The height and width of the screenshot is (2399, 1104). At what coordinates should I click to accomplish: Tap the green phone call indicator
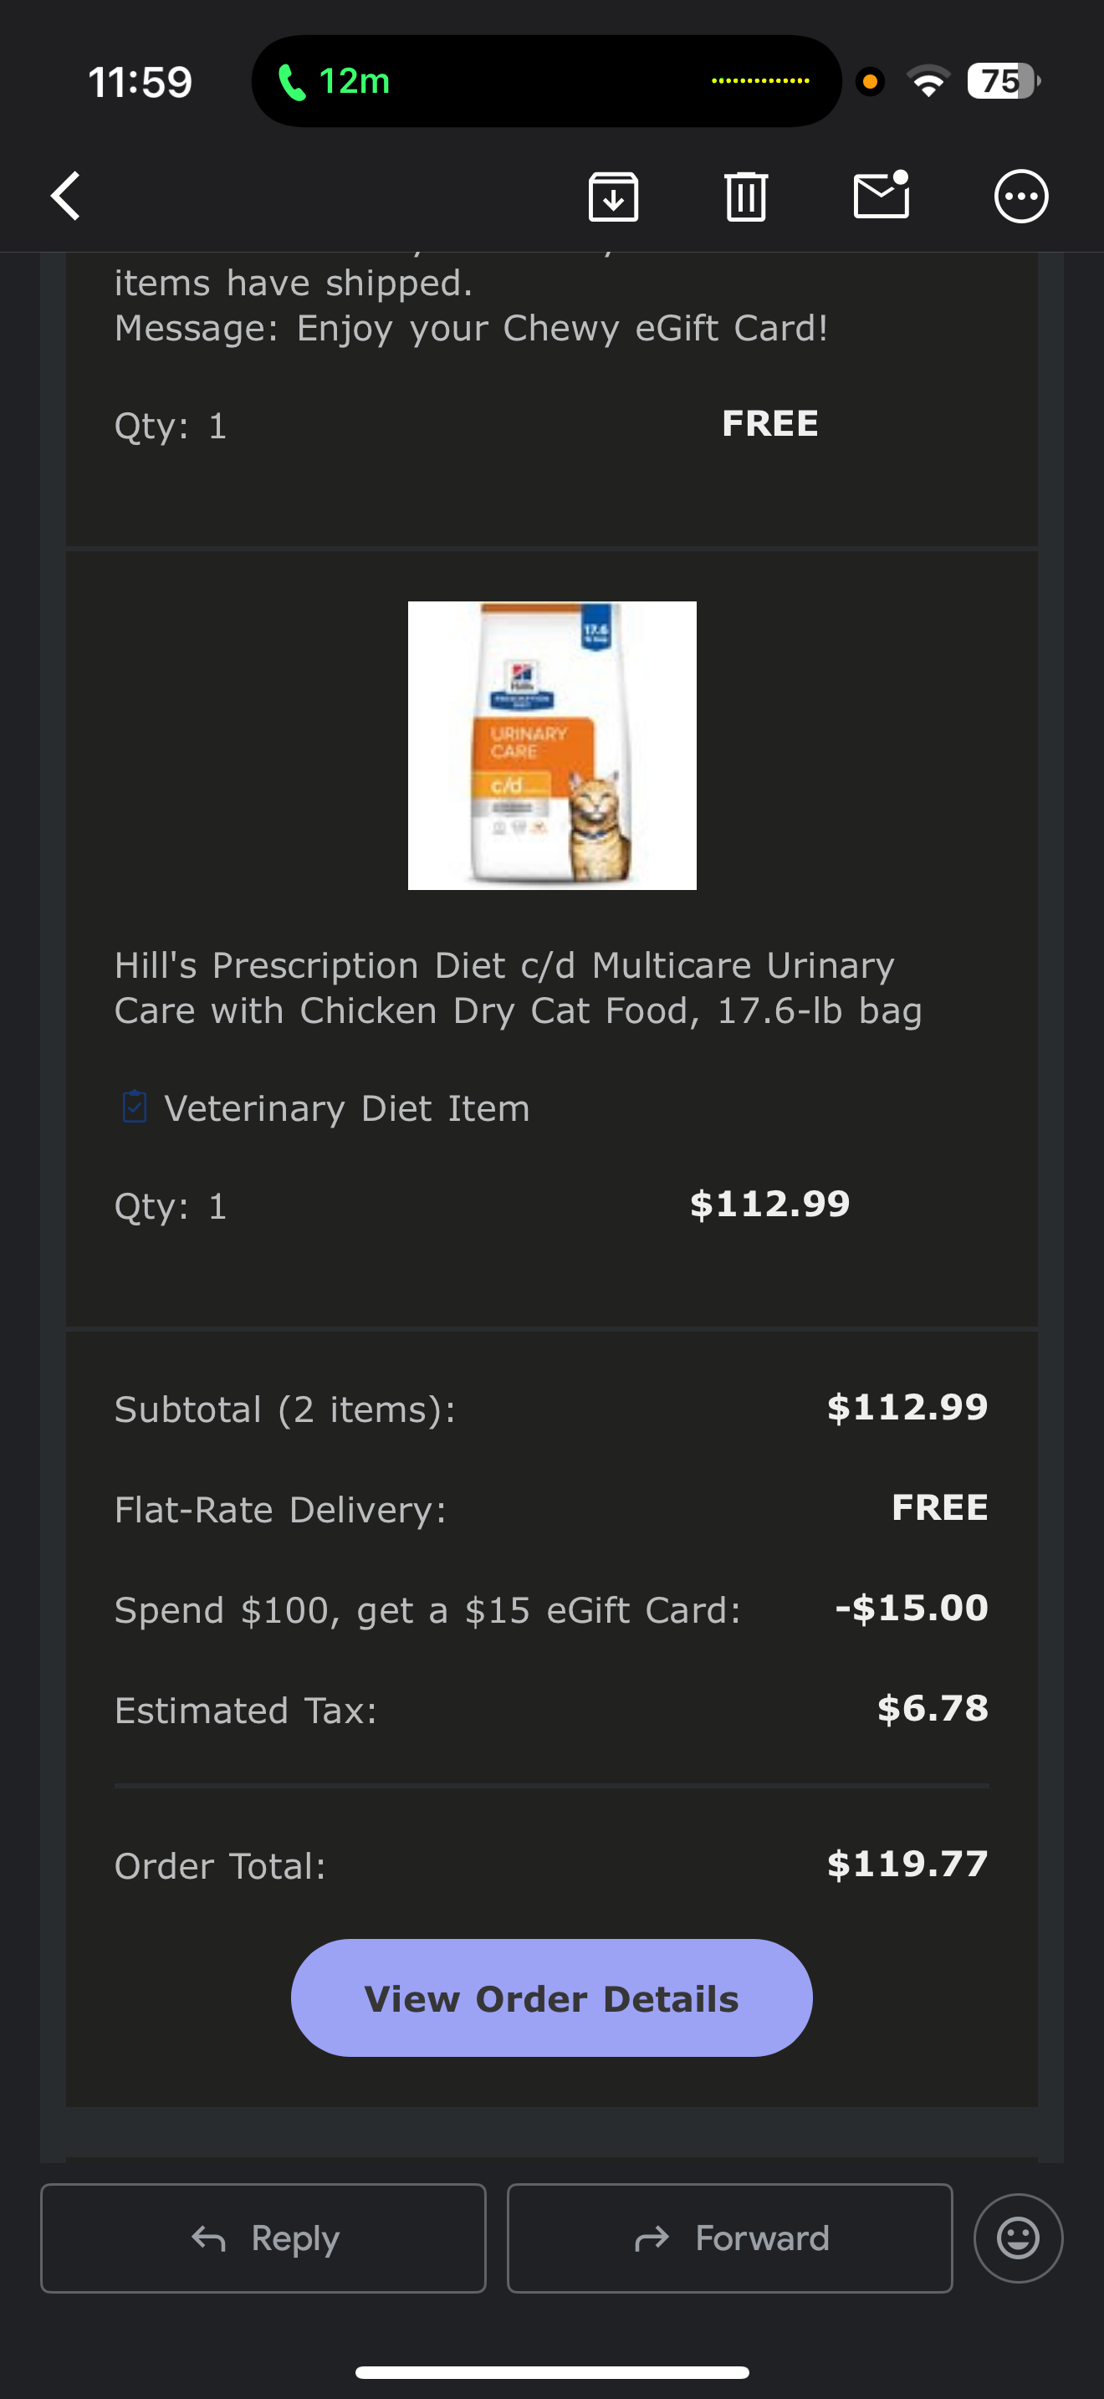(333, 82)
